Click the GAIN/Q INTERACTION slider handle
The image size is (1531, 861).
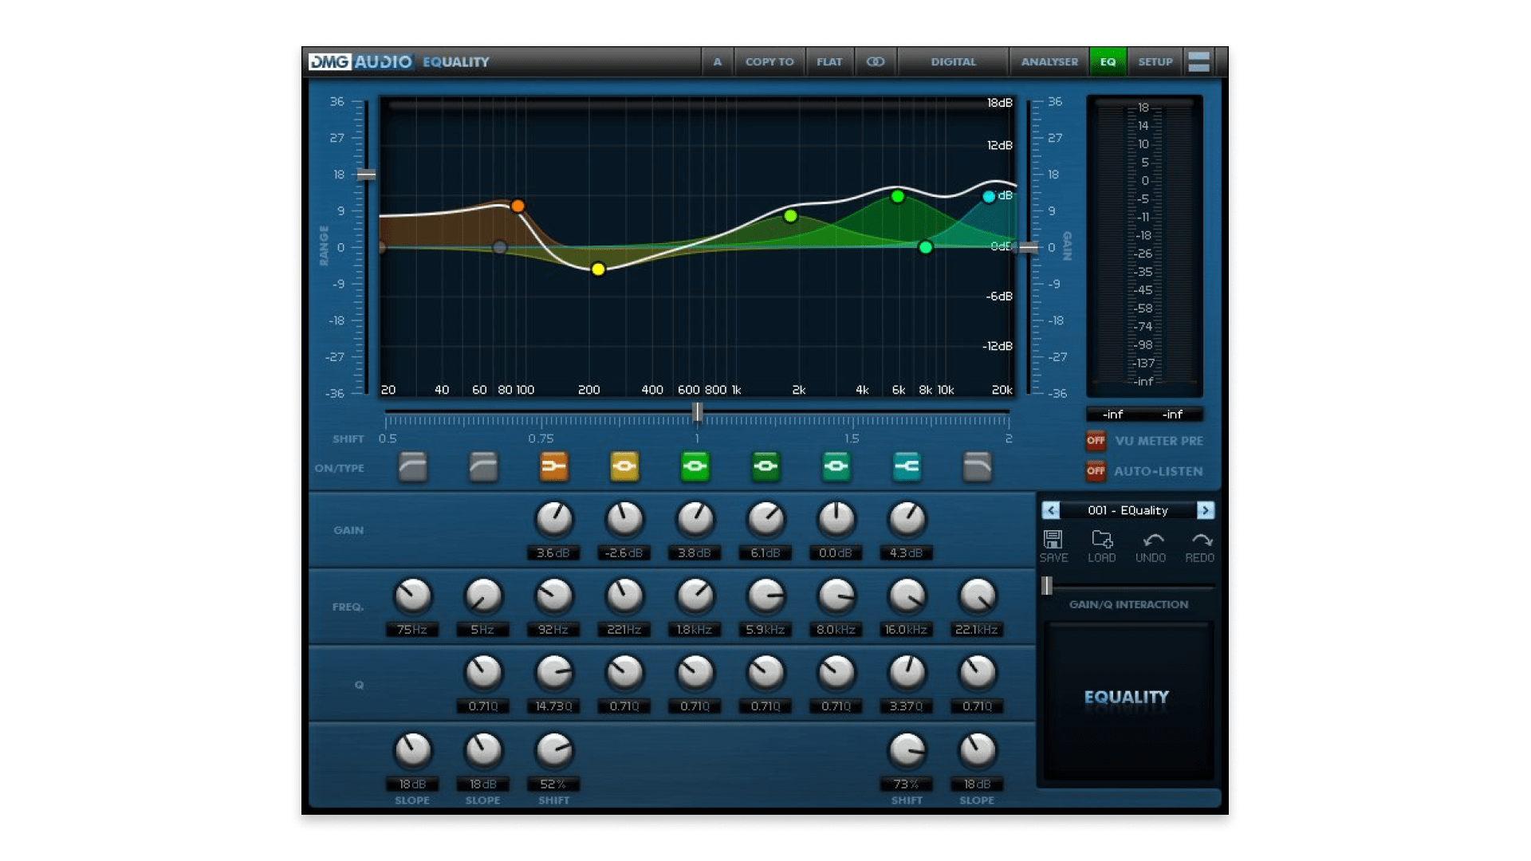point(1047,586)
